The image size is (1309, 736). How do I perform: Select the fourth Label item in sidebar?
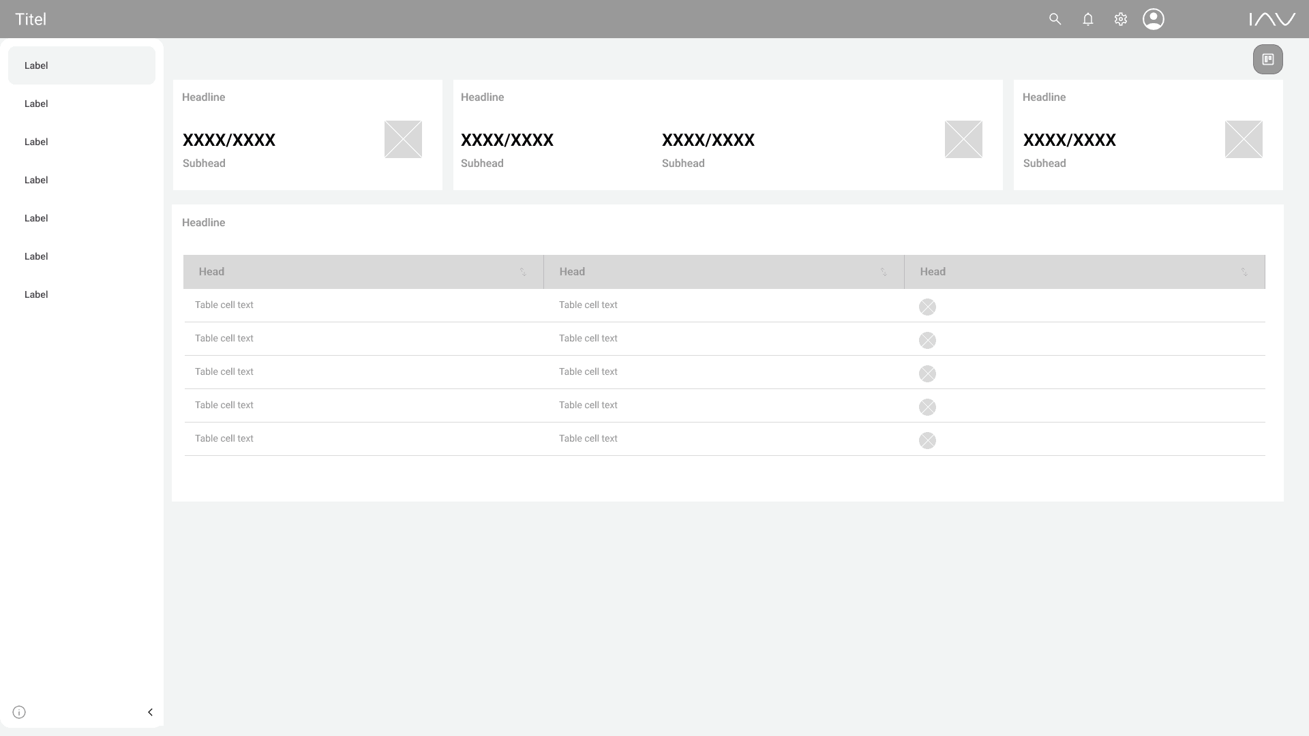coord(82,180)
